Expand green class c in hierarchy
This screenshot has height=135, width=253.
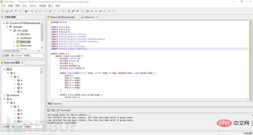pyautogui.click(x=15, y=91)
